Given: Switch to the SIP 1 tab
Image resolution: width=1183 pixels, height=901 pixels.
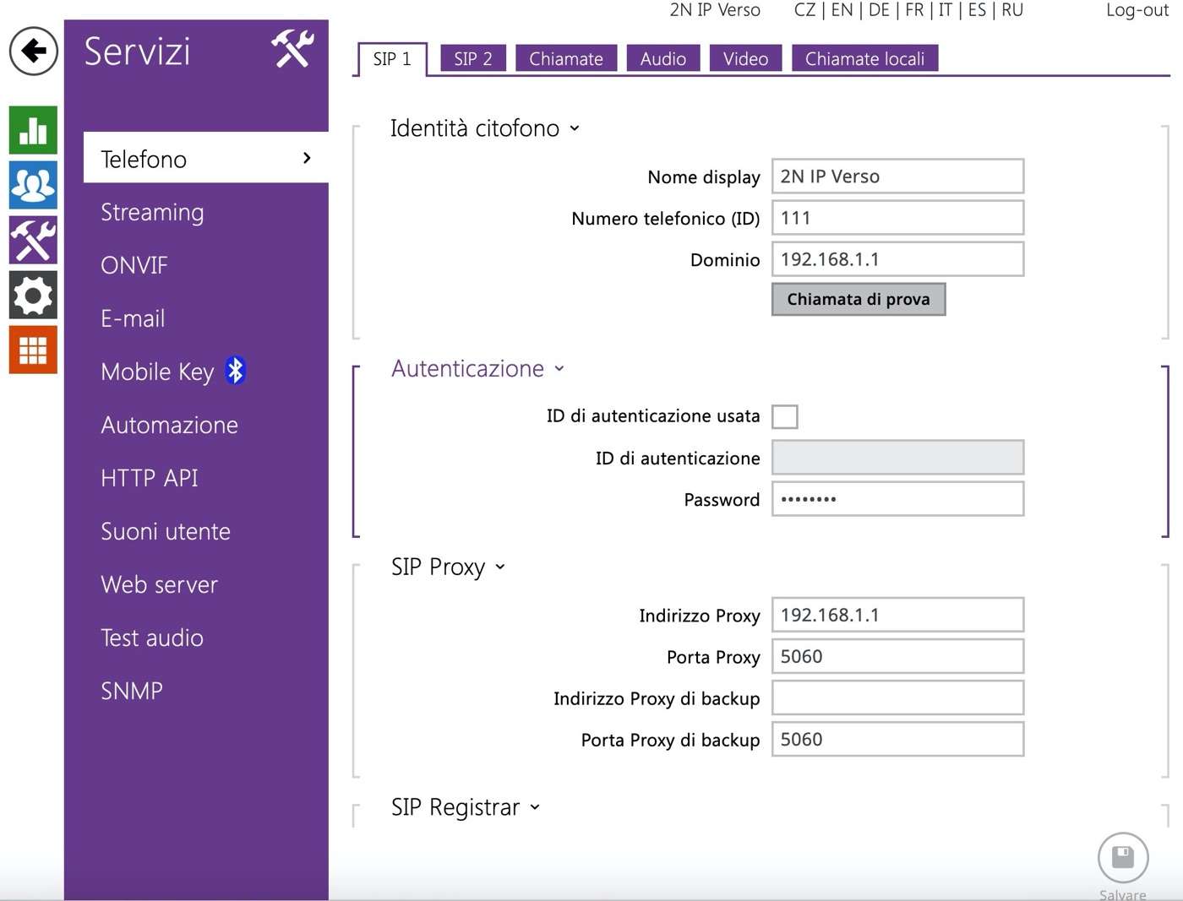Looking at the screenshot, I should click(x=392, y=59).
